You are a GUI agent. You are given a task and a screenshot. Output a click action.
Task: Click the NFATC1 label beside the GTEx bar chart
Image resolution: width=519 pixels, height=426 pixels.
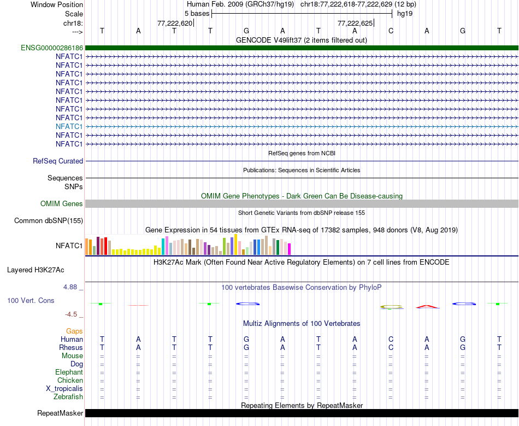click(x=69, y=246)
